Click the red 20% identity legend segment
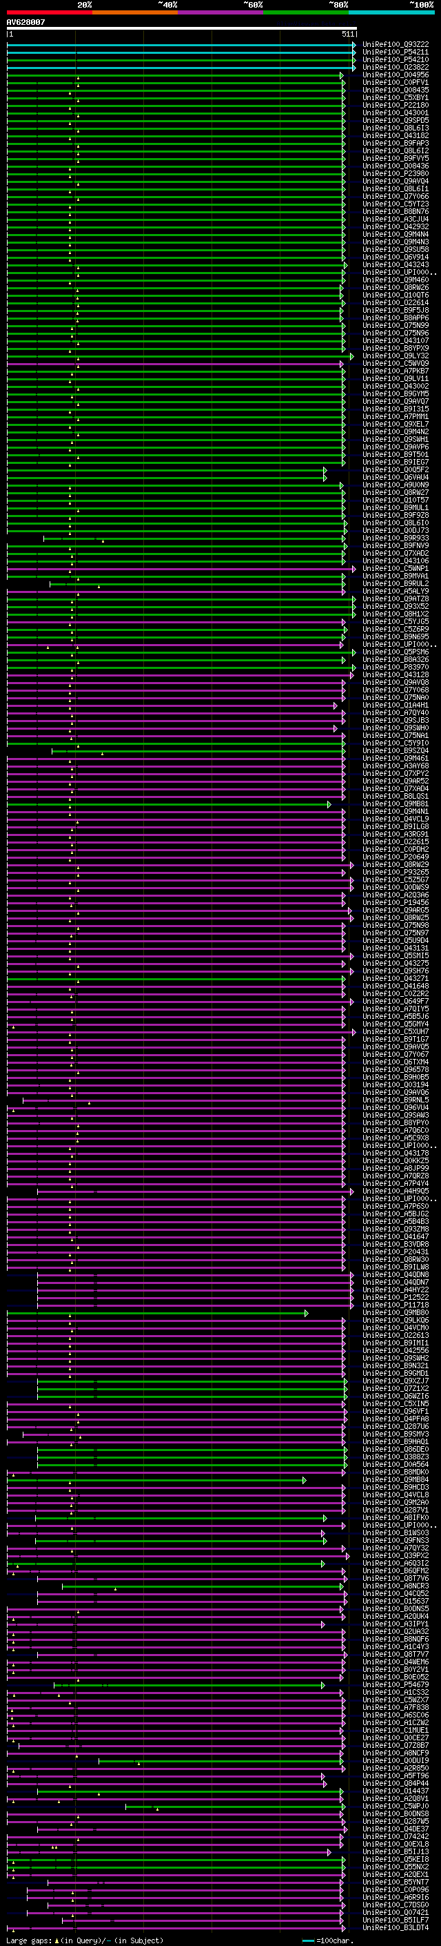Image resolution: width=441 pixels, height=1946 pixels. (49, 12)
